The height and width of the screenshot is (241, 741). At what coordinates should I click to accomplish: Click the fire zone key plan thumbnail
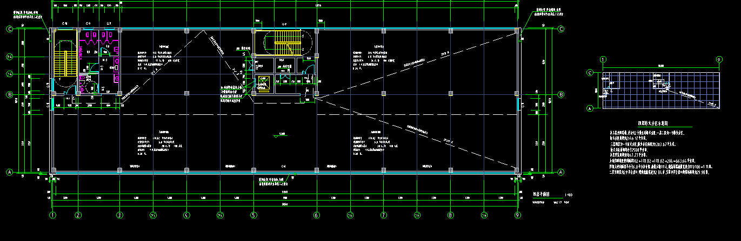(x=660, y=91)
